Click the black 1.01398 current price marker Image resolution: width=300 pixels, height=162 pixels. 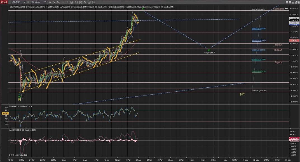tap(294, 20)
